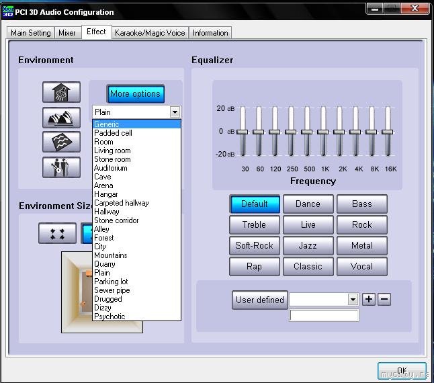The width and height of the screenshot is (434, 383).
Task: Apply the Rap equalizer preset
Action: pyautogui.click(x=255, y=267)
